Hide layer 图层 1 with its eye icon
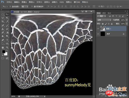The height and width of the screenshot is (98, 129). 98,29
